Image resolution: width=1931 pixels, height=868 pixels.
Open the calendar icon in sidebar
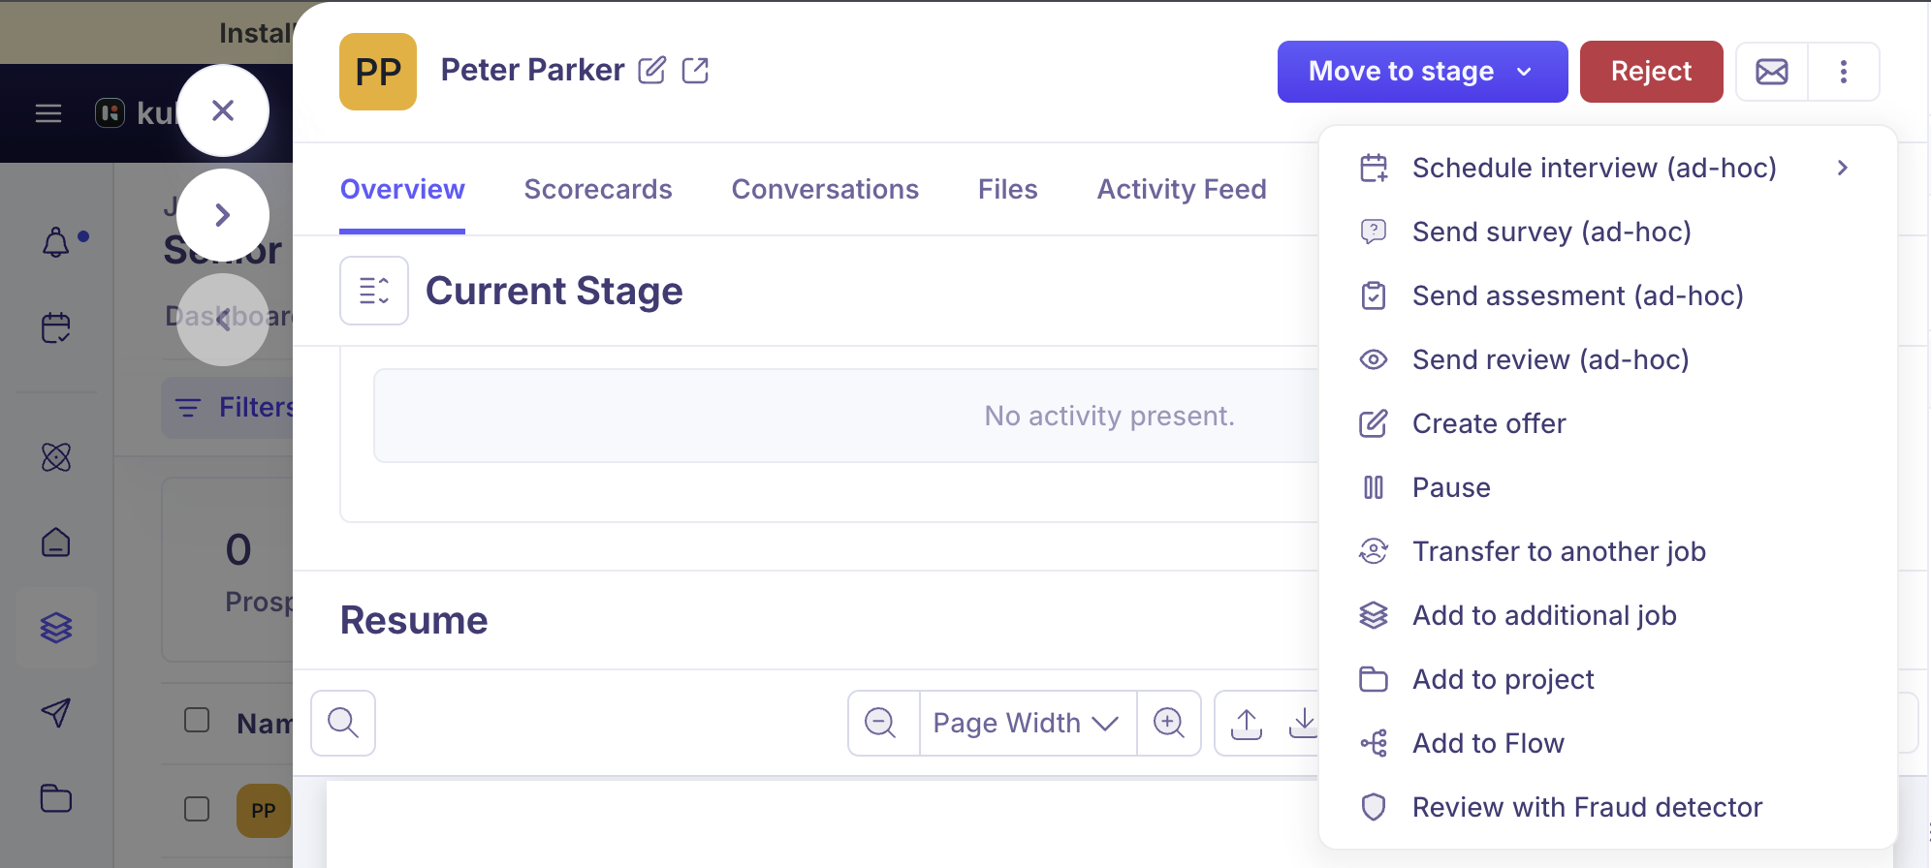coord(56,327)
